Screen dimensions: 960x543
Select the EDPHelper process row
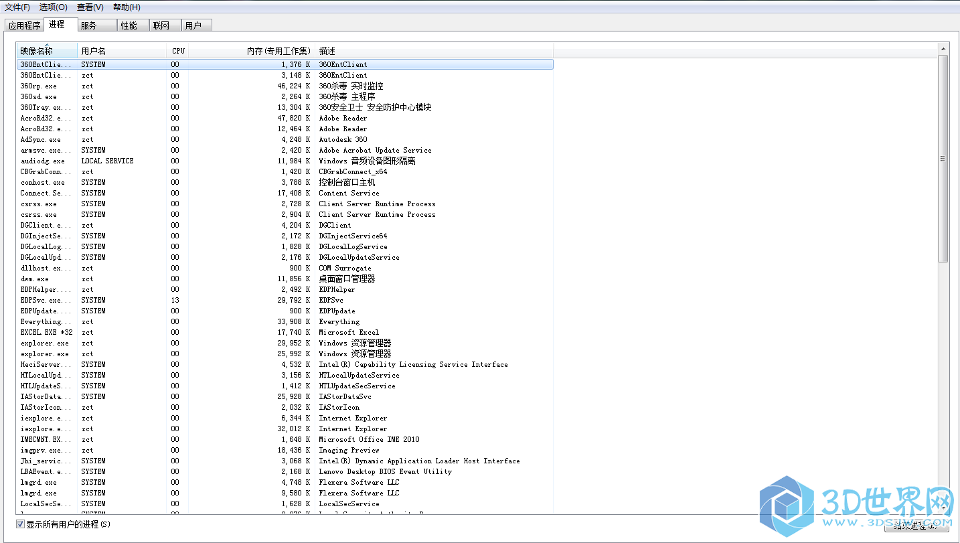click(x=285, y=289)
